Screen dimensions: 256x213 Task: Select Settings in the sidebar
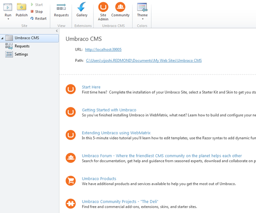click(21, 54)
